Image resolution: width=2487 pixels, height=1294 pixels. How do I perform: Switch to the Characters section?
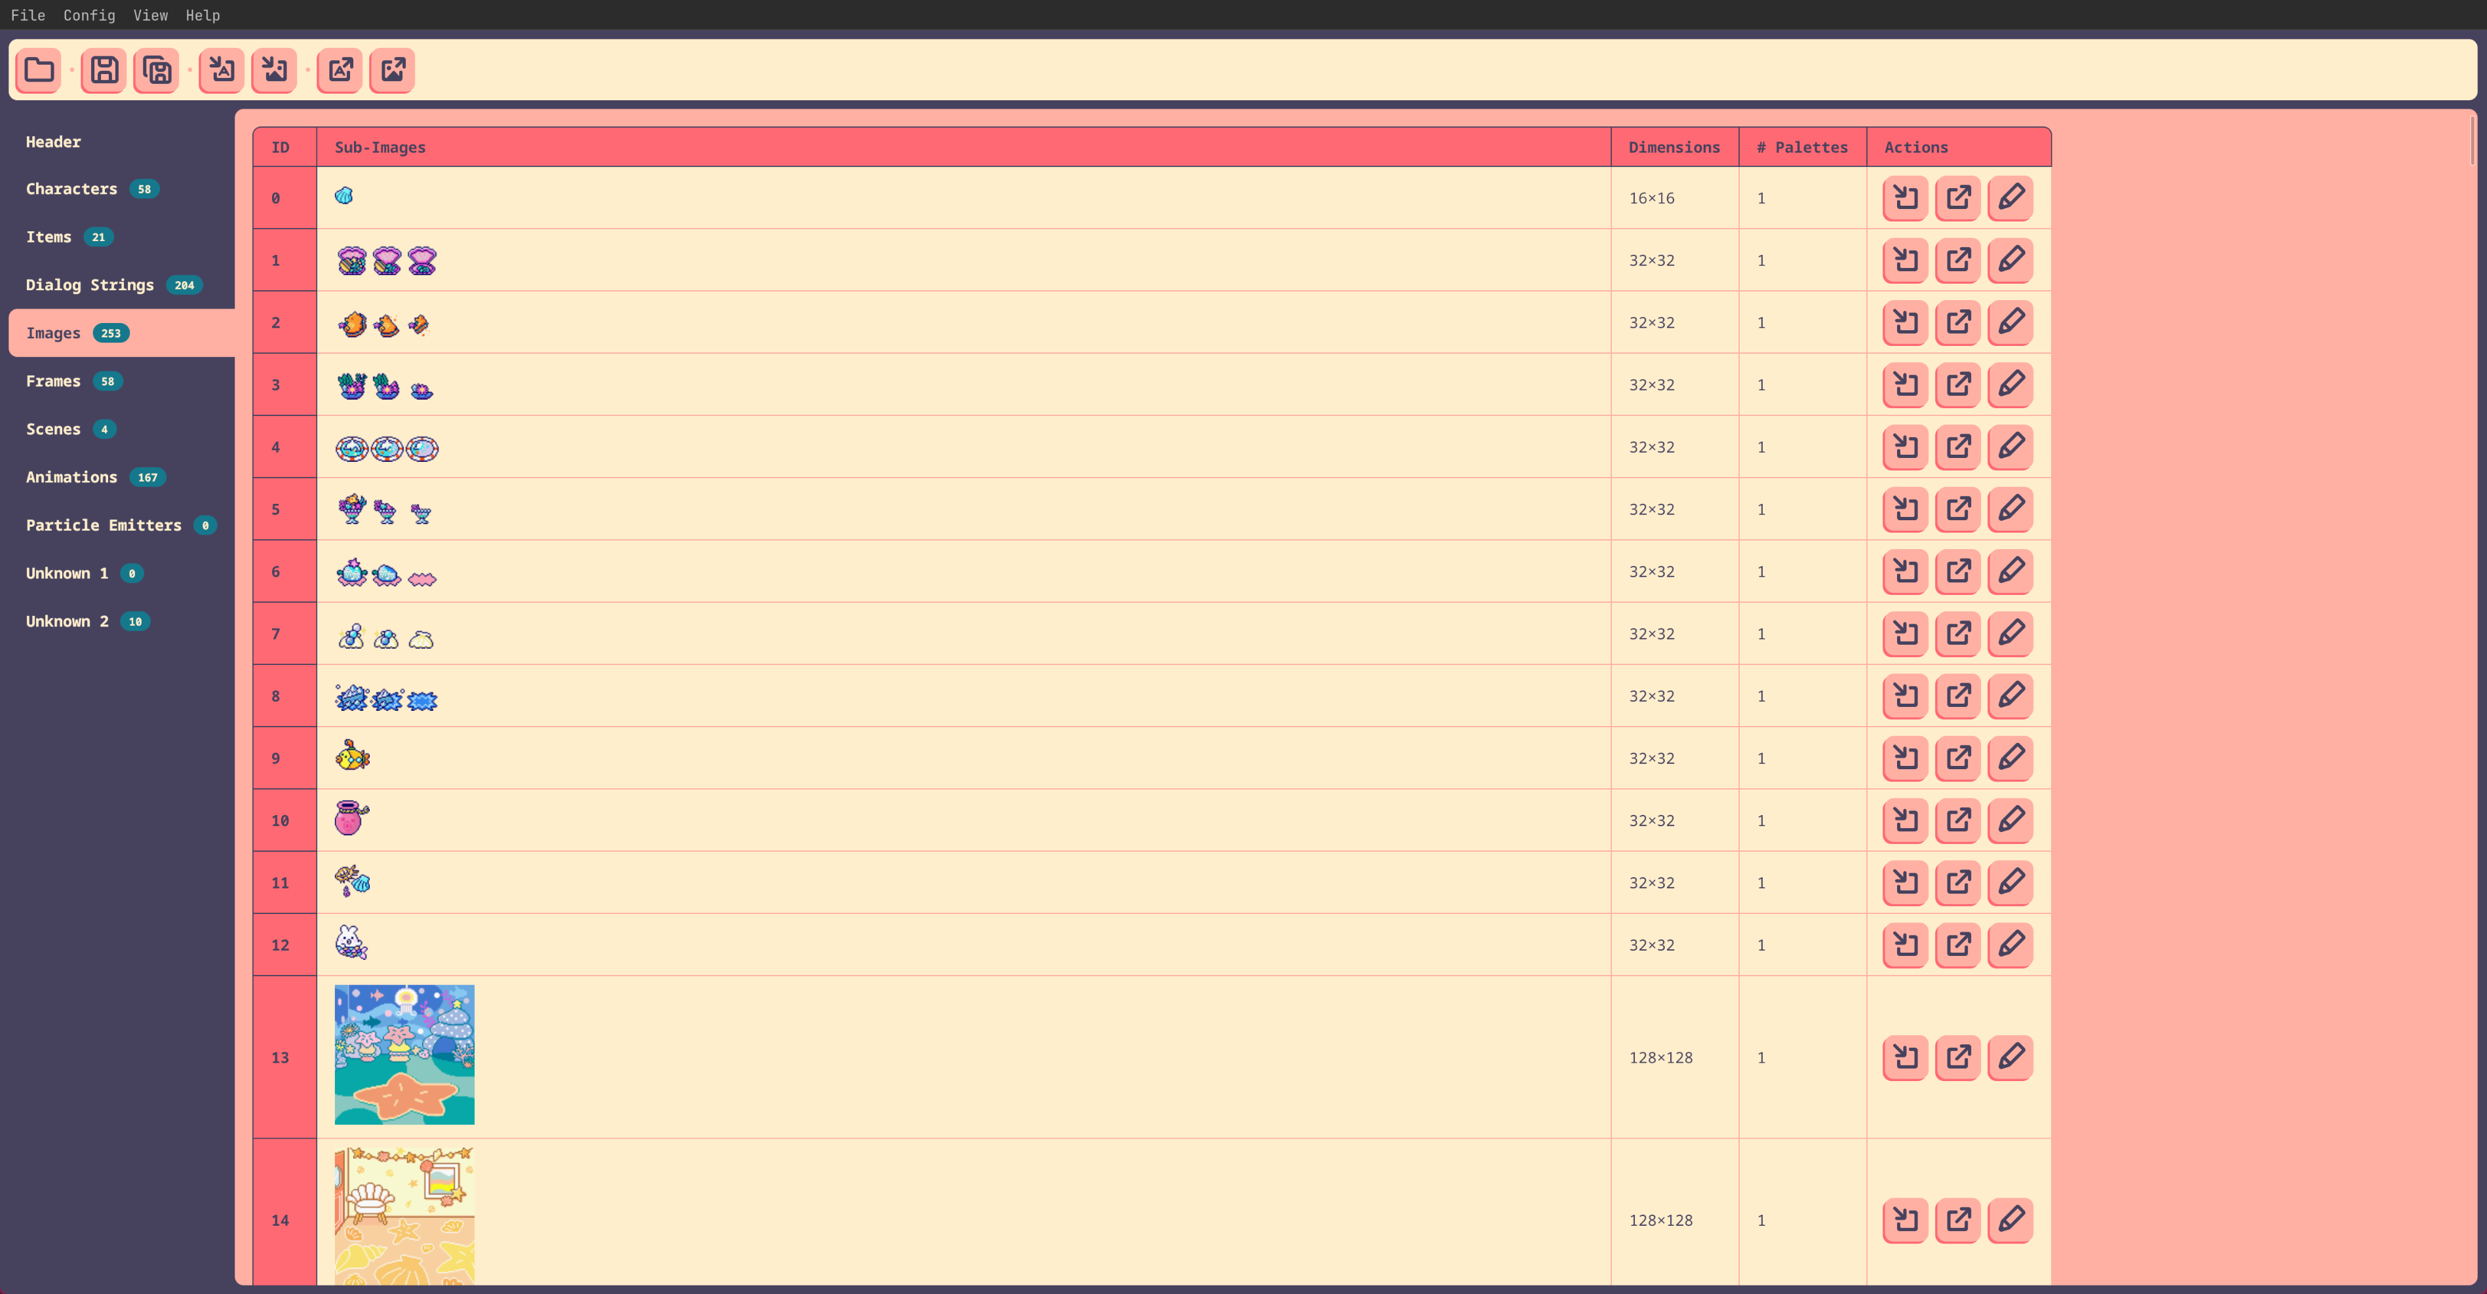[x=122, y=189]
